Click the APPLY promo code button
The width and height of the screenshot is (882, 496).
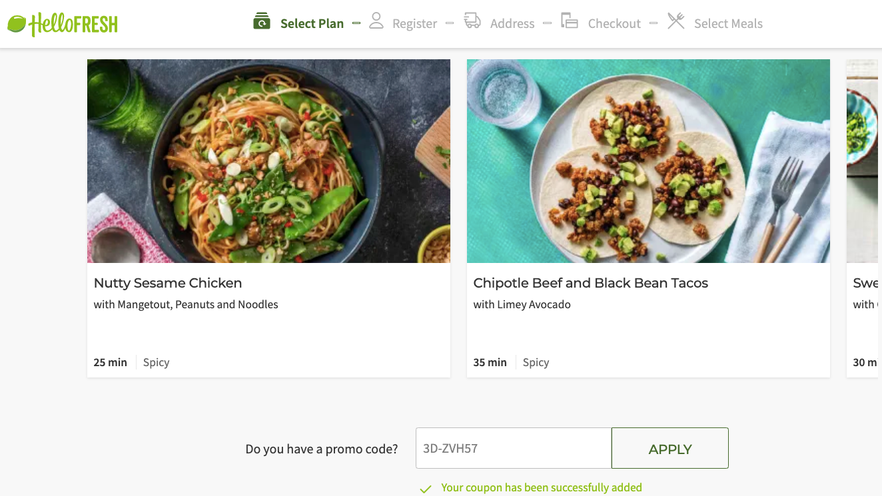pyautogui.click(x=669, y=448)
